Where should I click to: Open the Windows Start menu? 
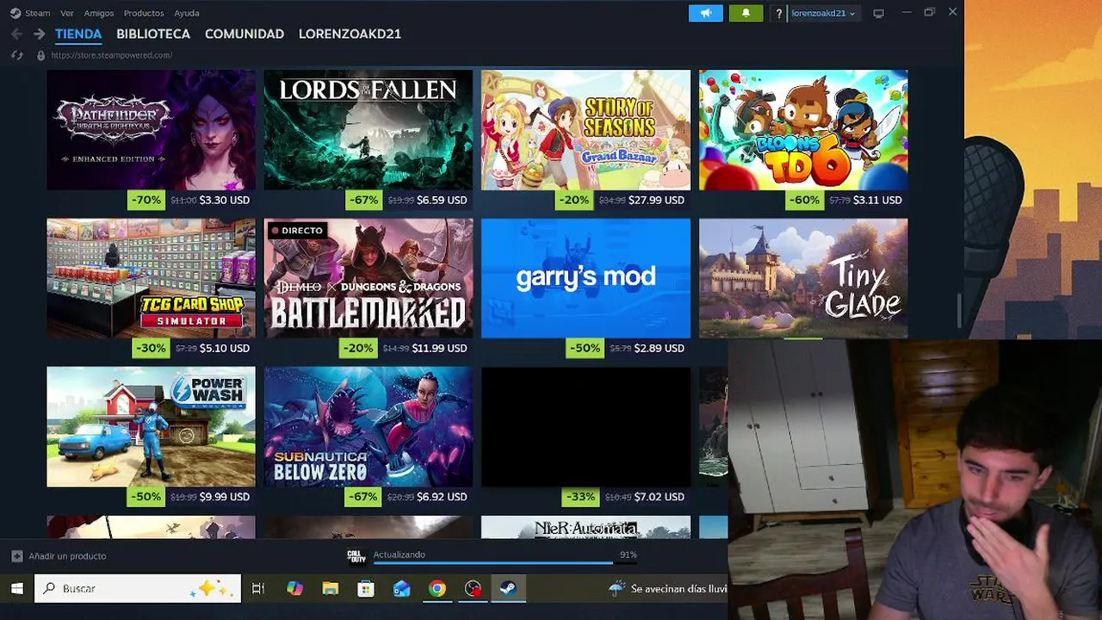(16, 589)
